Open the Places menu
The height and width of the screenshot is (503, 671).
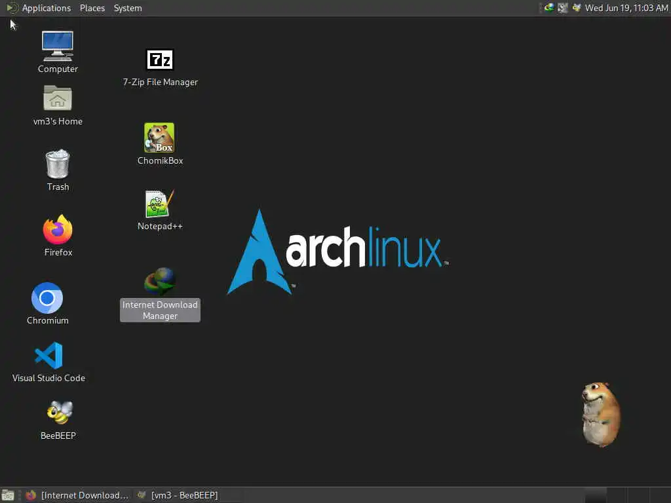point(92,8)
